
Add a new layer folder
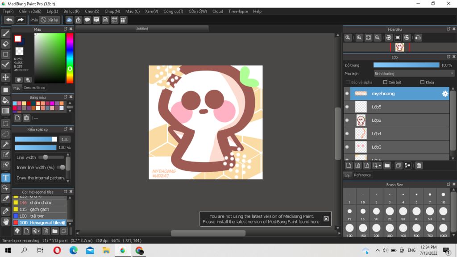[x=387, y=166]
